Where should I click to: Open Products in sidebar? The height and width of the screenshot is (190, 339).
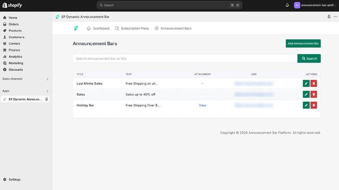15,30
